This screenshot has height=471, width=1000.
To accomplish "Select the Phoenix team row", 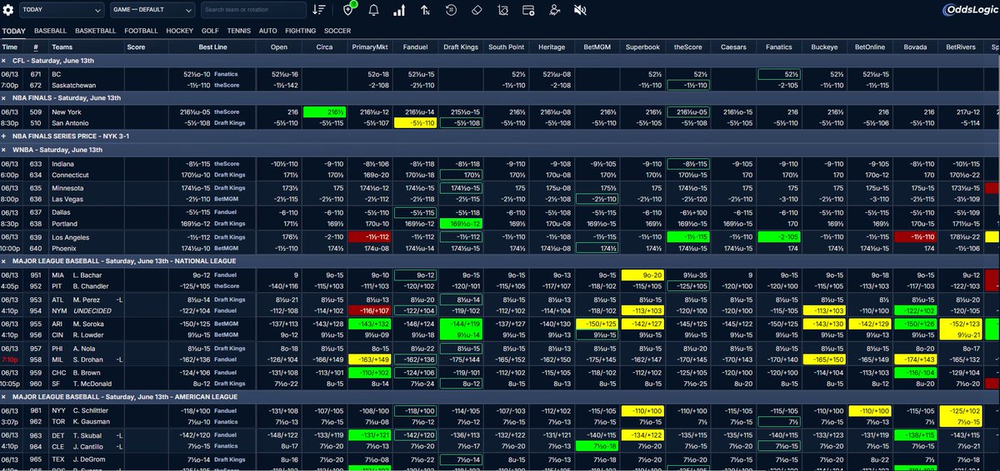I will pos(64,248).
